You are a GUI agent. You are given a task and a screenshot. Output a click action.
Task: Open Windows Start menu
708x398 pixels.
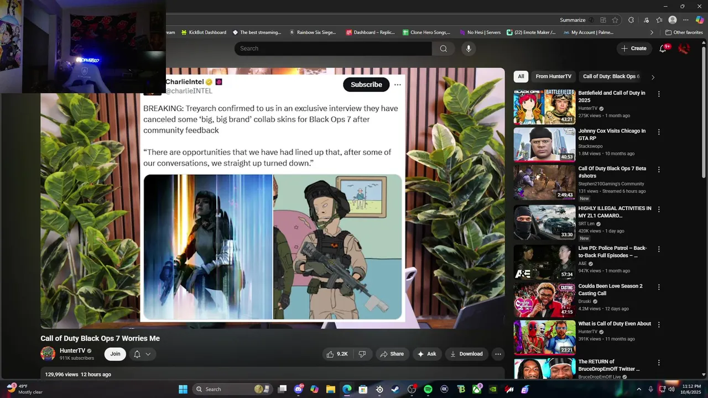point(183,389)
